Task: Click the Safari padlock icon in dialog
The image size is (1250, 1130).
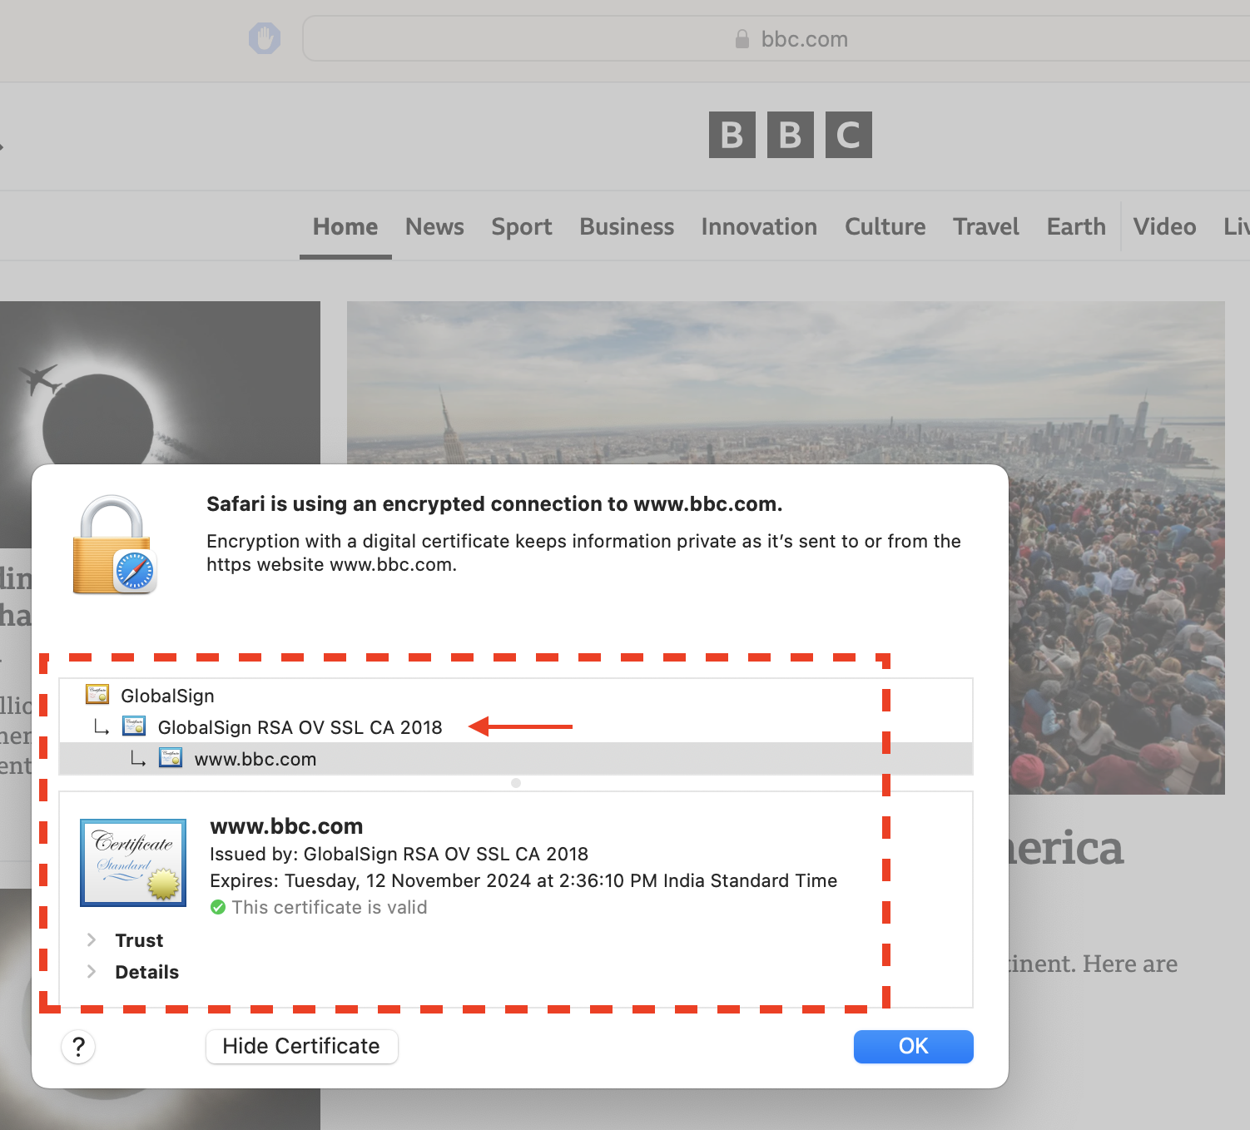Action: [x=115, y=545]
